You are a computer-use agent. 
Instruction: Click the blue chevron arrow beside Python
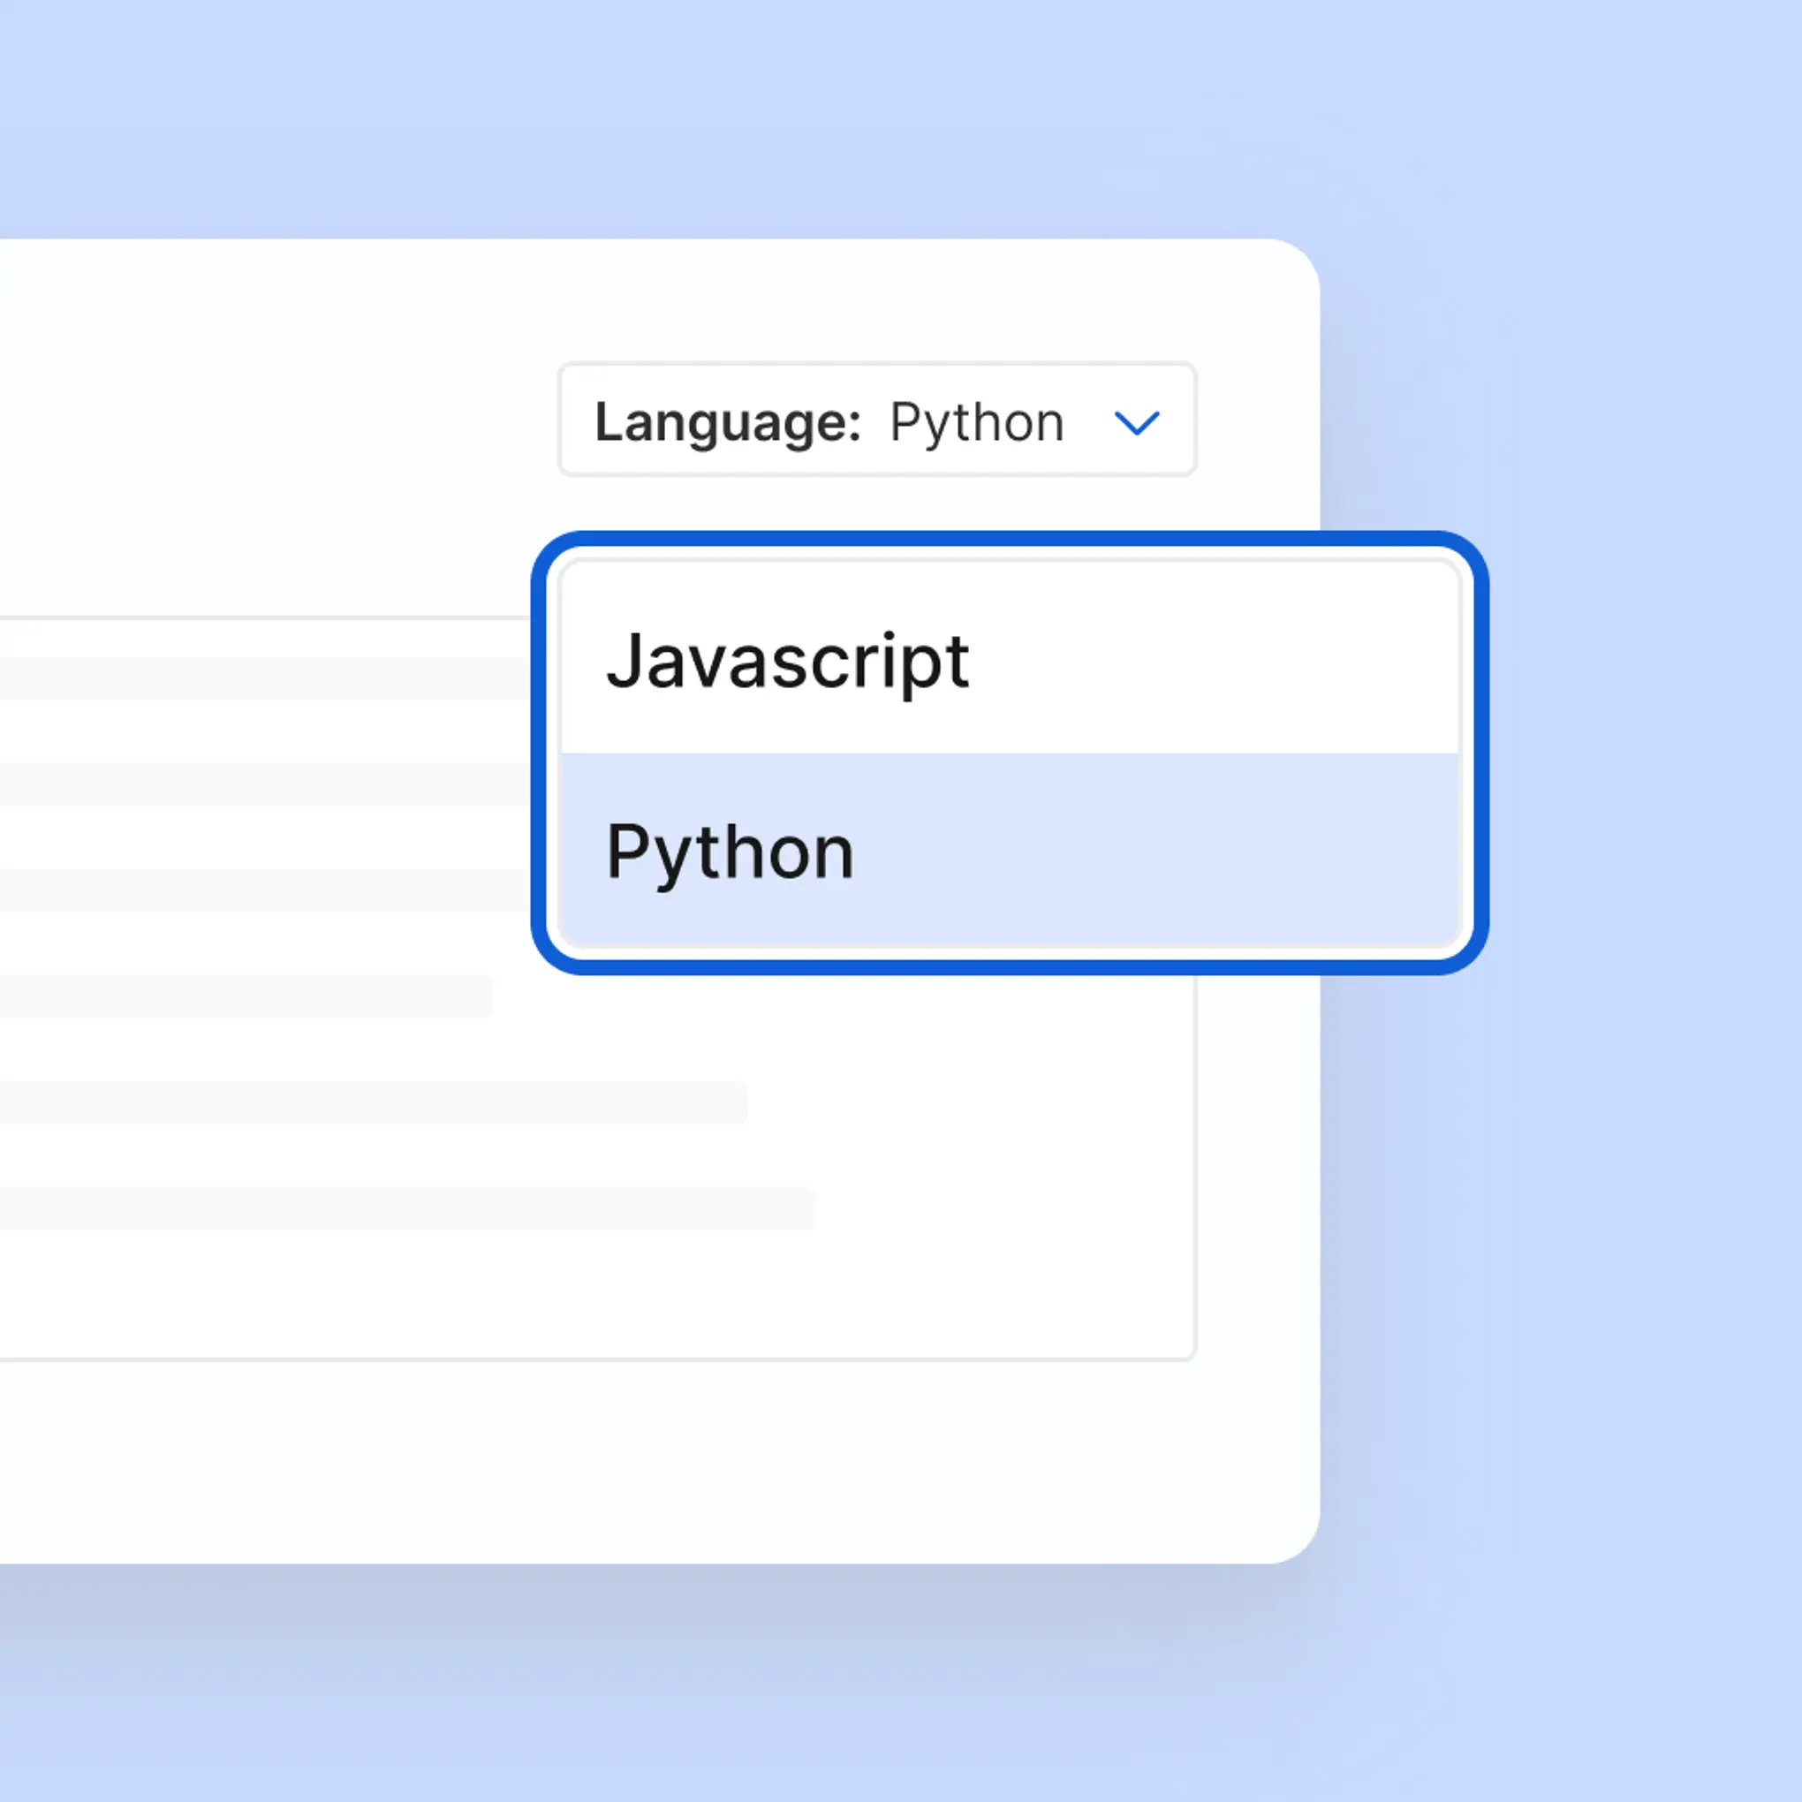[1136, 423]
